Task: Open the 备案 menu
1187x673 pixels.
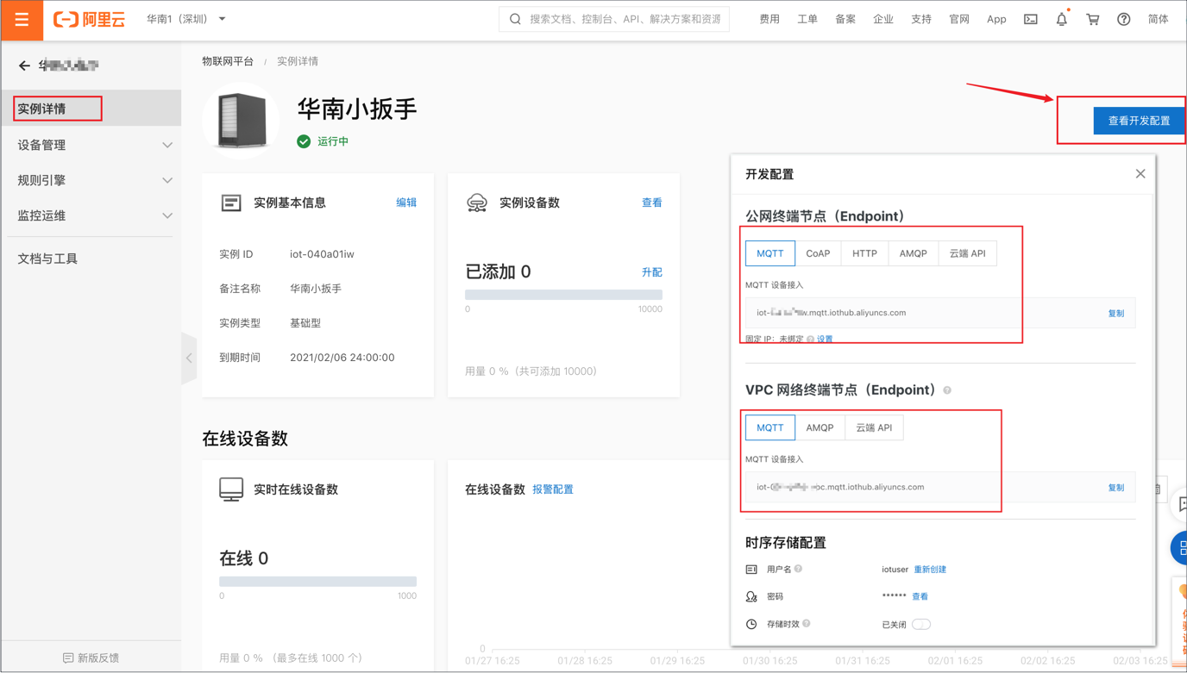Action: [845, 19]
